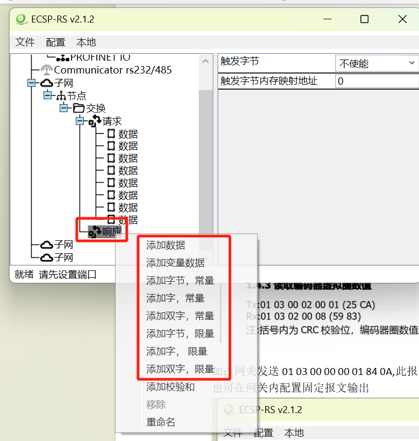Select the 响应 tree item
This screenshot has height=441, width=419.
(112, 232)
